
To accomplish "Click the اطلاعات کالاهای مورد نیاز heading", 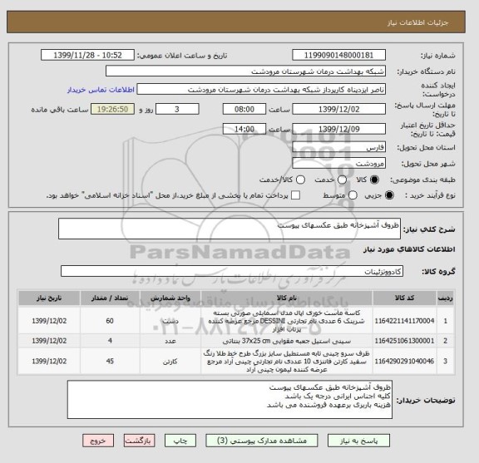I will click(409, 249).
